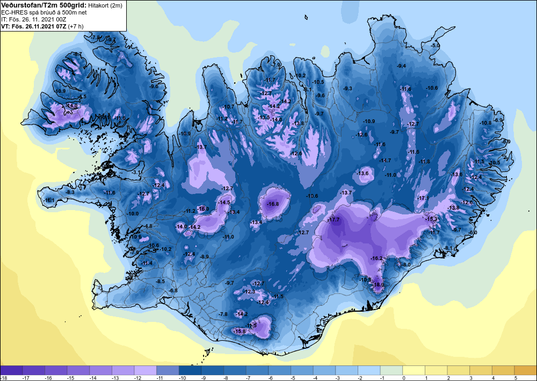Select legend swatch between -18 and -17
Image resolution: width=537 pixels, height=381 pixels.
(x=11, y=370)
